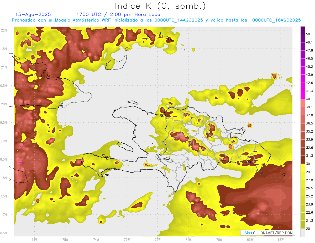
Task: Click the colorbar value "40"
Action: point(308,99)
